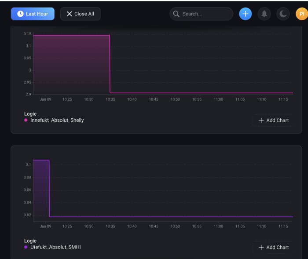Focus the Search input field
Image resolution: width=308 pixels, height=259 pixels.
click(x=202, y=14)
